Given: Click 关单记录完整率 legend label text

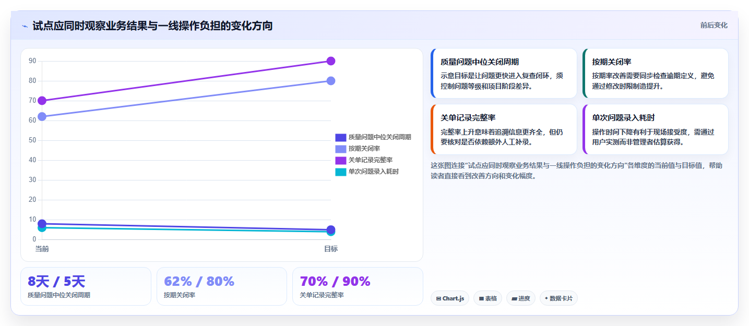Looking at the screenshot, I should [x=371, y=160].
